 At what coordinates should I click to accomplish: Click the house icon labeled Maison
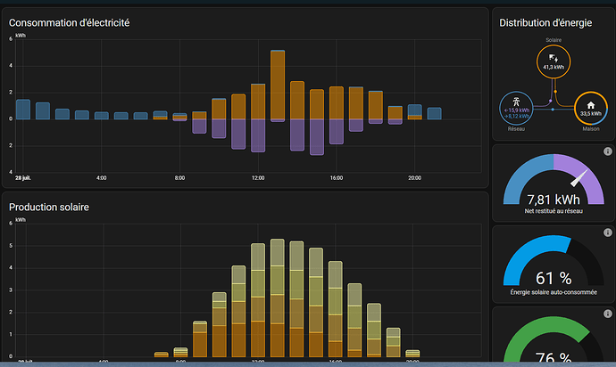tap(588, 103)
